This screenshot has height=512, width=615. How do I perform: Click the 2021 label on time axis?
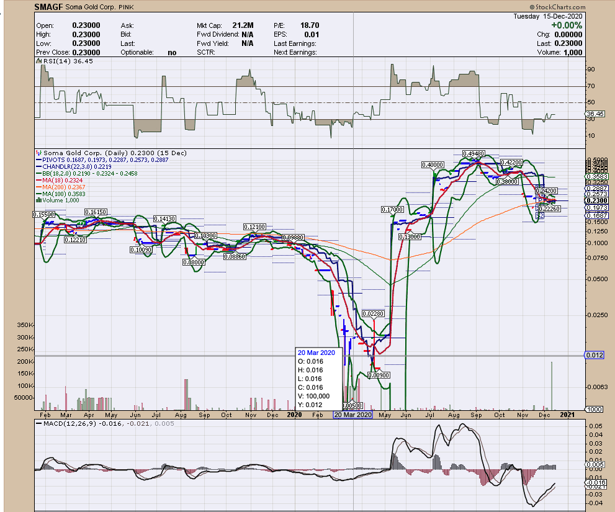pyautogui.click(x=569, y=415)
